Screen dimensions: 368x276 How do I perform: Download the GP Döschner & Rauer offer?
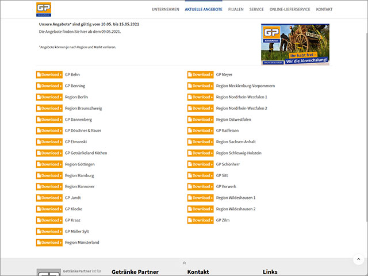[x=49, y=131]
